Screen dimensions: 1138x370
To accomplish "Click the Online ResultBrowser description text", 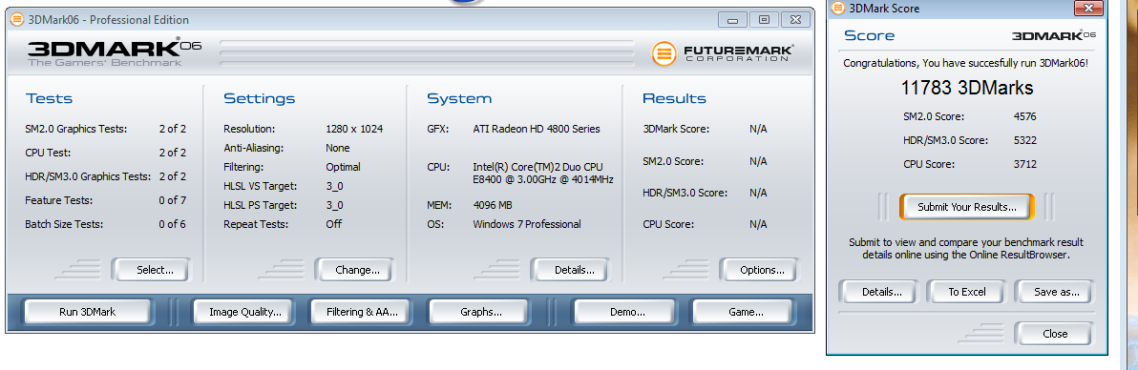I will [965, 249].
